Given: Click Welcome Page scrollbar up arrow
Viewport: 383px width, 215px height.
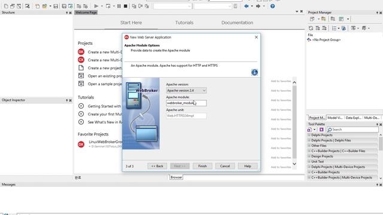Looking at the screenshot, I should point(294,82).
